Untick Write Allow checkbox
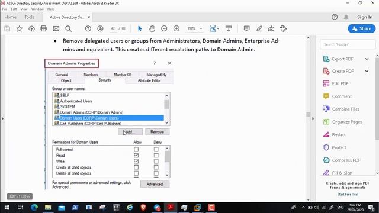 (x=136, y=162)
